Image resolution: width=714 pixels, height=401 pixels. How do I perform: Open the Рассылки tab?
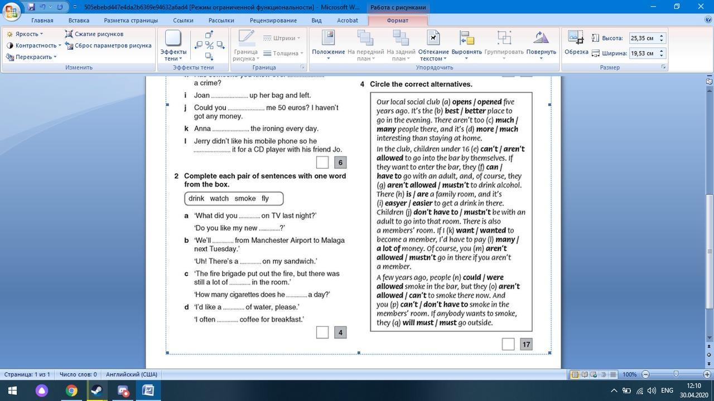221,21
